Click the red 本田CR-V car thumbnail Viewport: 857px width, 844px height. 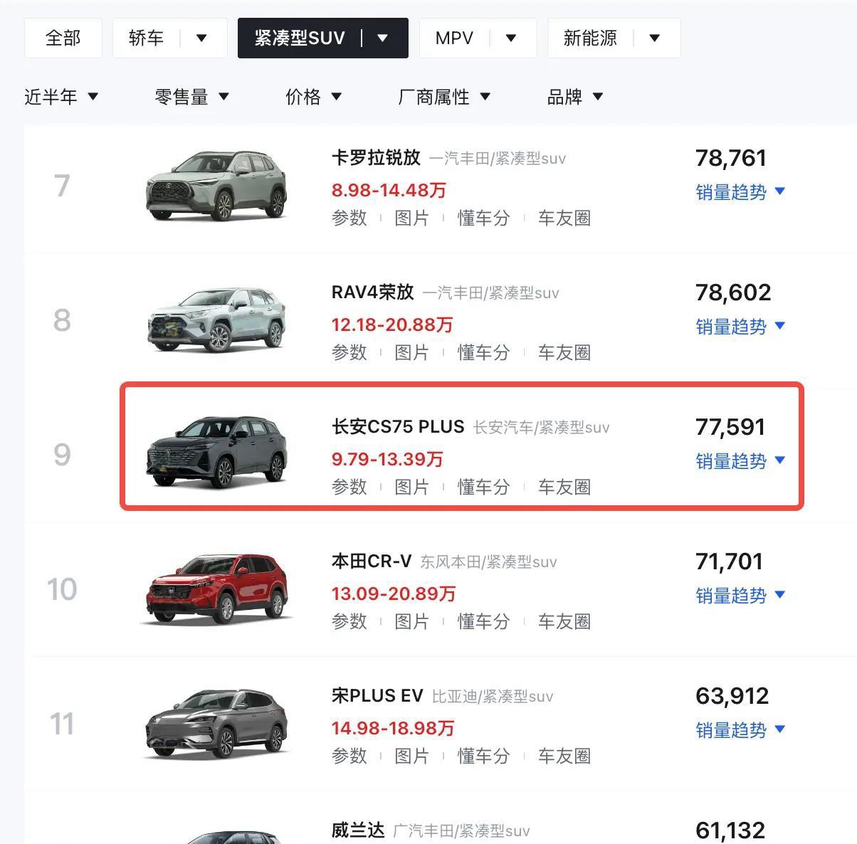click(x=216, y=589)
